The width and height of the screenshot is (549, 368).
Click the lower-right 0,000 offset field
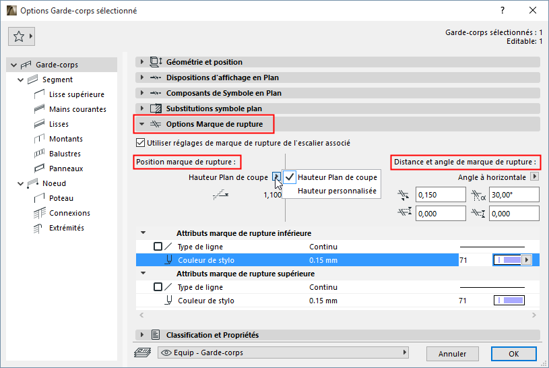514,214
